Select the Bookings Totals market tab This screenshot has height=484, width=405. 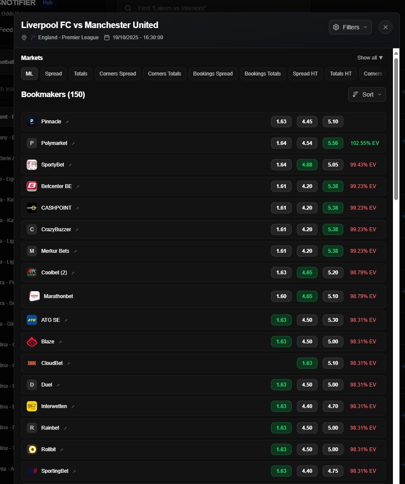click(263, 73)
